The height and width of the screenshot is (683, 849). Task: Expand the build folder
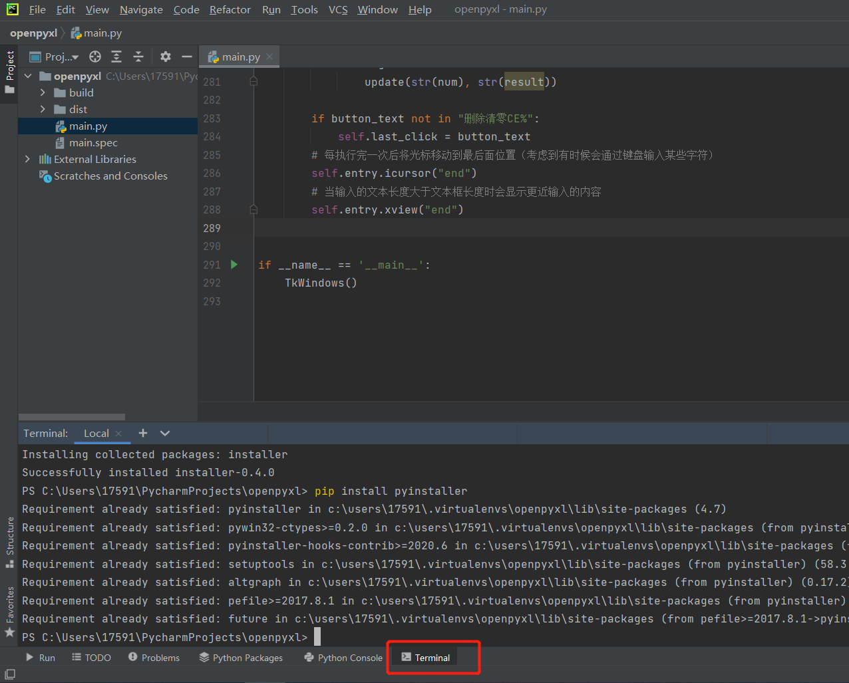[43, 92]
